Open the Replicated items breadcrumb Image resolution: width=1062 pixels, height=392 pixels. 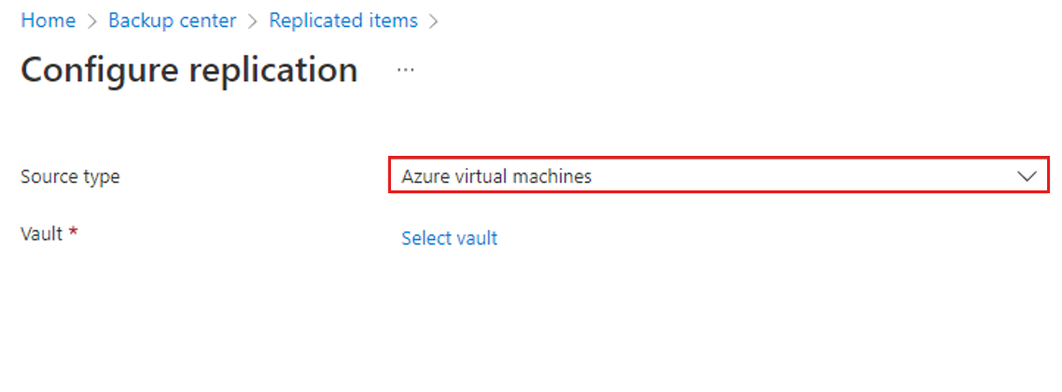343,21
